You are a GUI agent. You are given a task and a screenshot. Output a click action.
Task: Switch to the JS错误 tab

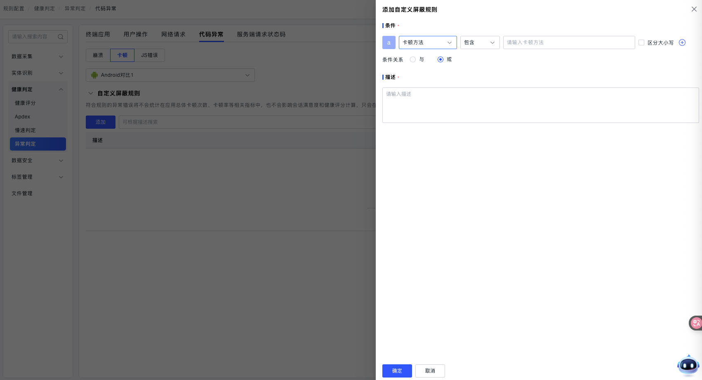(149, 55)
